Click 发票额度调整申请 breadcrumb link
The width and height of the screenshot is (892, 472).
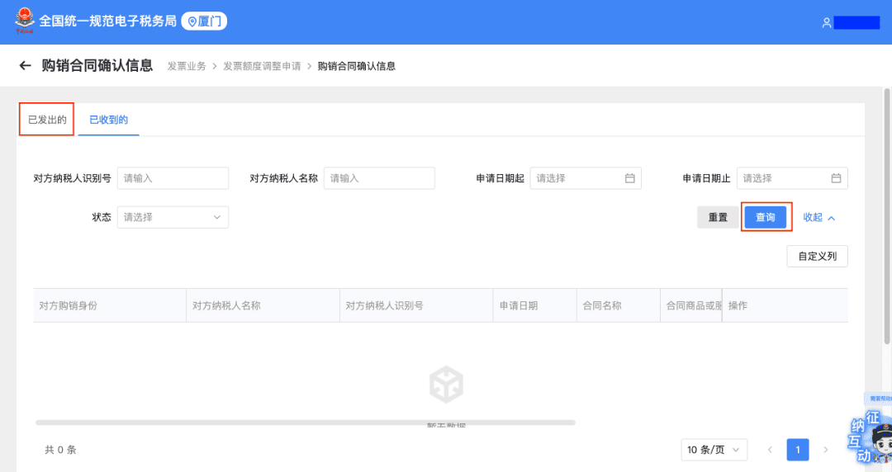coord(262,66)
